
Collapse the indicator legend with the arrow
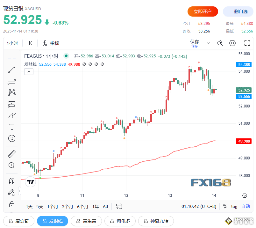click(x=29, y=71)
